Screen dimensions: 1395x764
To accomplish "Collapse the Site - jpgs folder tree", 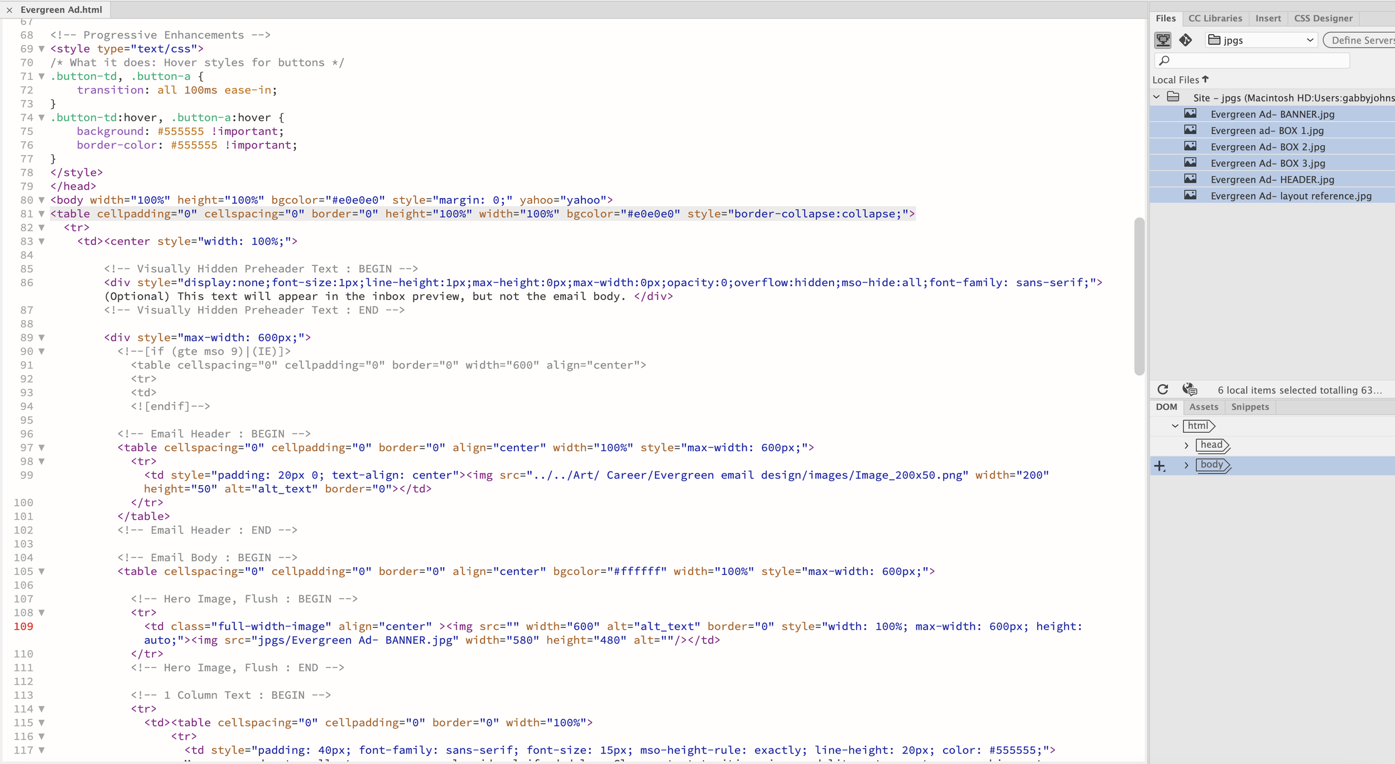I will (1157, 97).
